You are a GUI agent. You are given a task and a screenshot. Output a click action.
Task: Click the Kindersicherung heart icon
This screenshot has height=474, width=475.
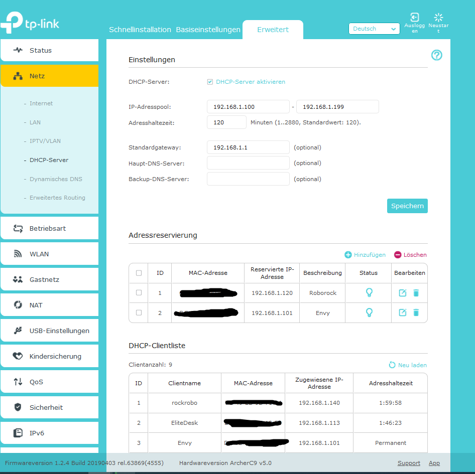18,356
